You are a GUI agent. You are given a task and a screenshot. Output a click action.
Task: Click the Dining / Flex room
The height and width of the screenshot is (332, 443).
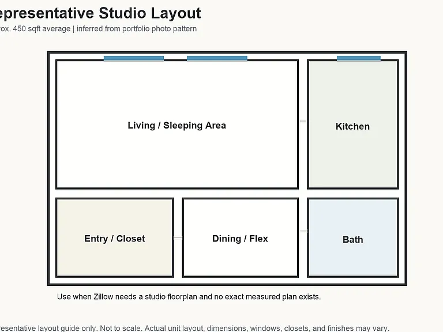click(x=241, y=237)
